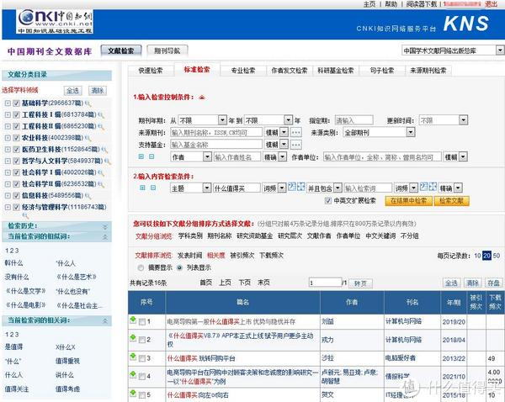Click the CNKI 中国知网 logo
Screen dimensions: 505x402
(55, 21)
